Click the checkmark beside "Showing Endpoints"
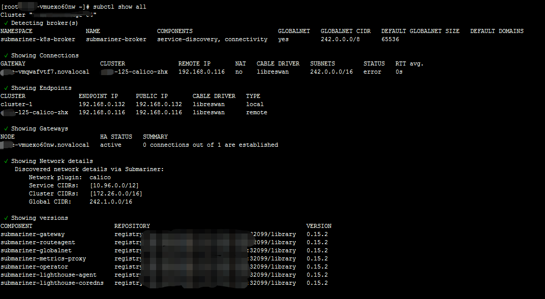The width and height of the screenshot is (545, 299). coord(5,88)
